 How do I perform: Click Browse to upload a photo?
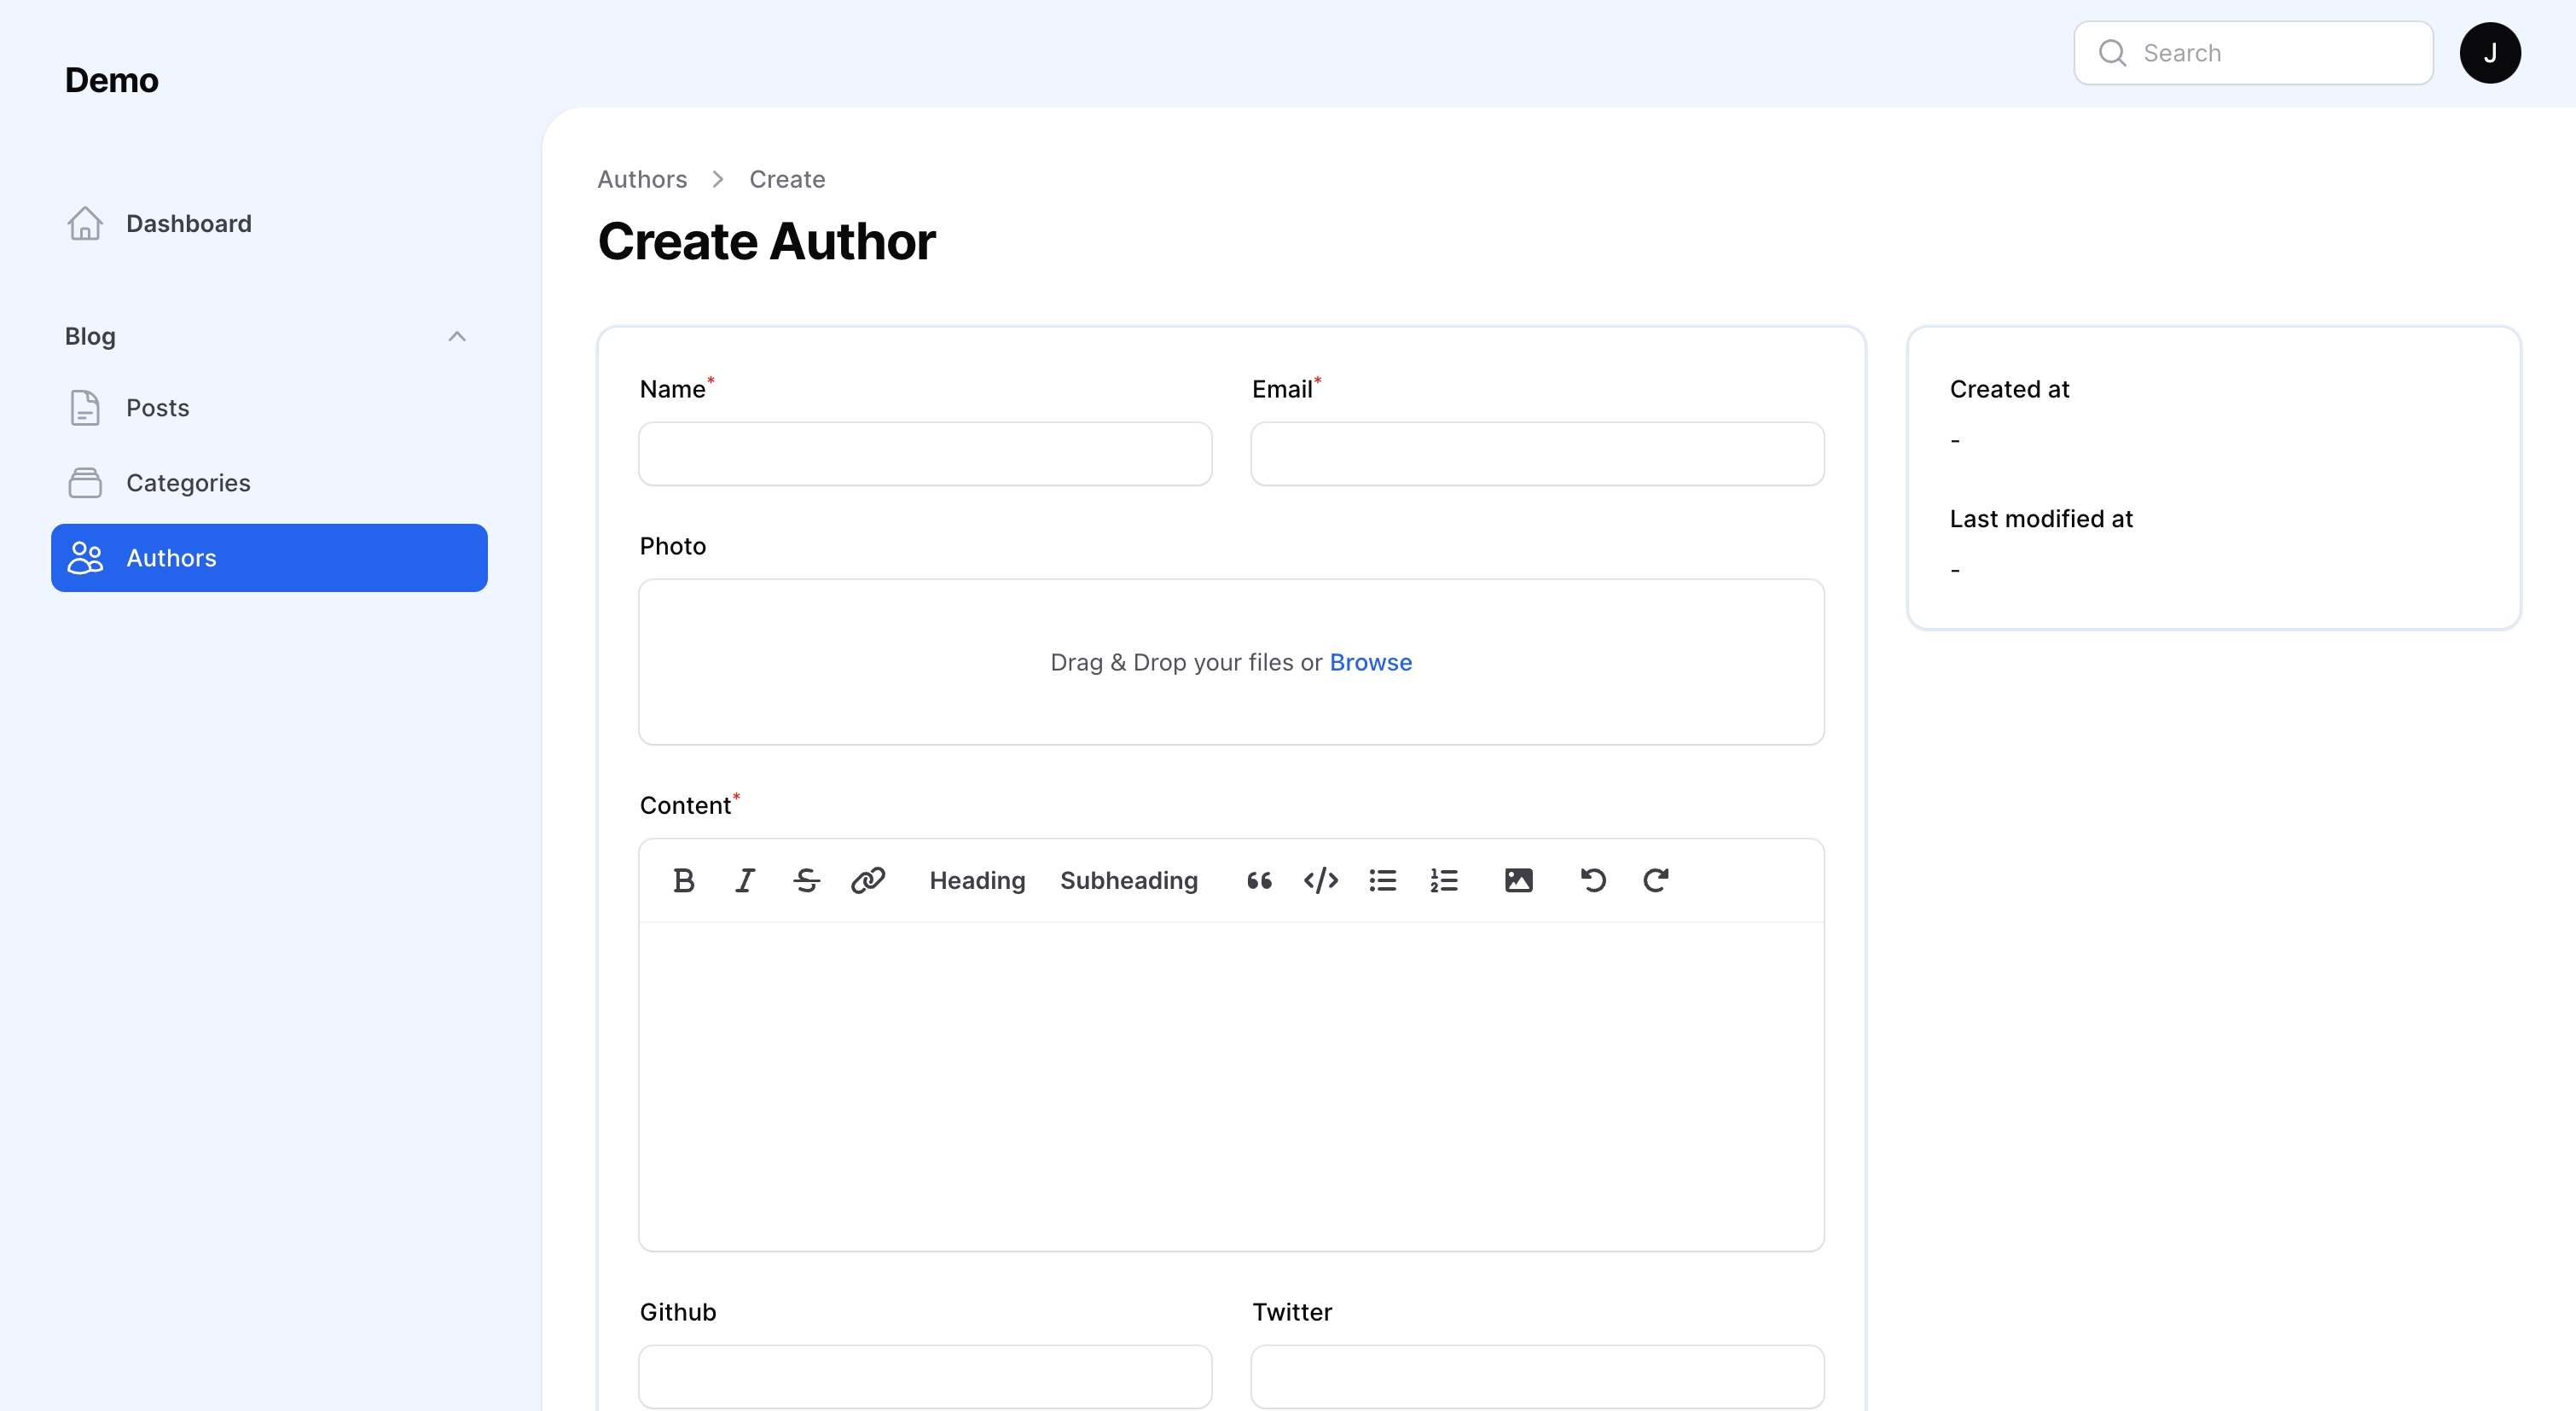[1370, 662]
